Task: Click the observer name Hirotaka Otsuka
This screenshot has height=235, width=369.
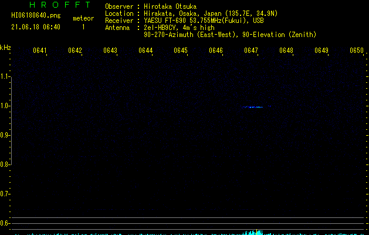Action: [170, 6]
